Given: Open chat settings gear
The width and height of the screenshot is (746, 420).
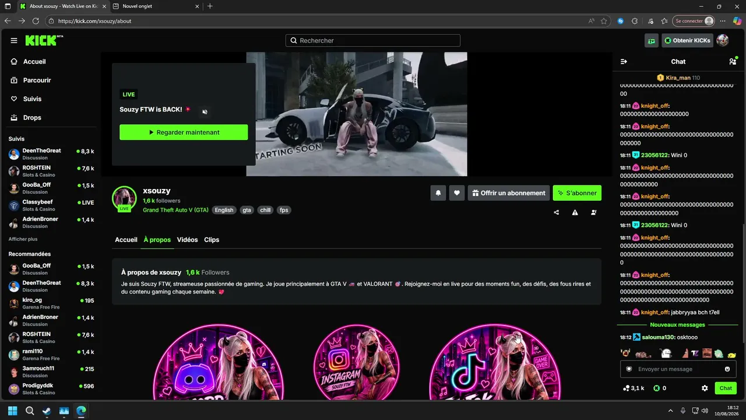Looking at the screenshot, I should pyautogui.click(x=705, y=388).
